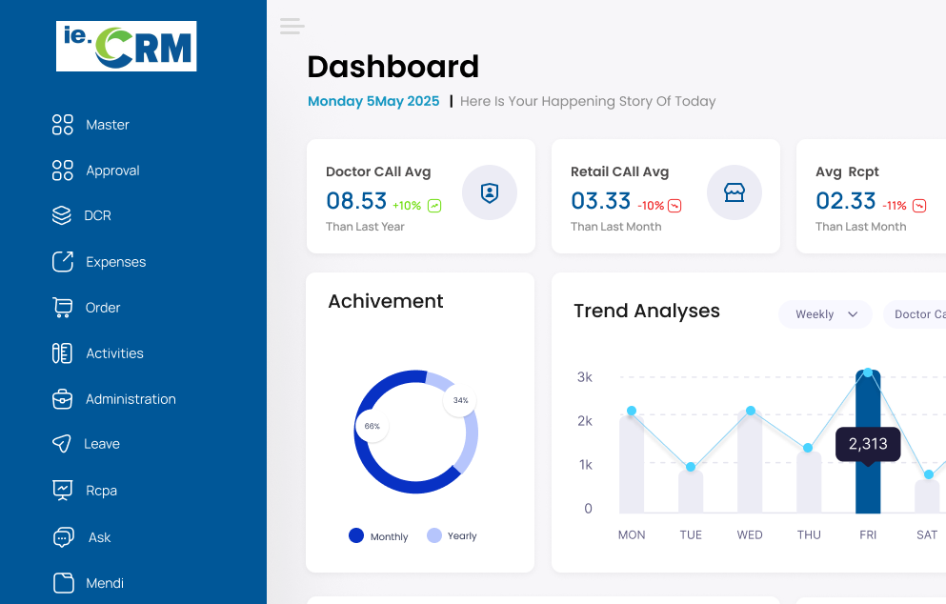Click the Avg Rcpt value 02.33
The width and height of the screenshot is (946, 604).
pos(845,201)
